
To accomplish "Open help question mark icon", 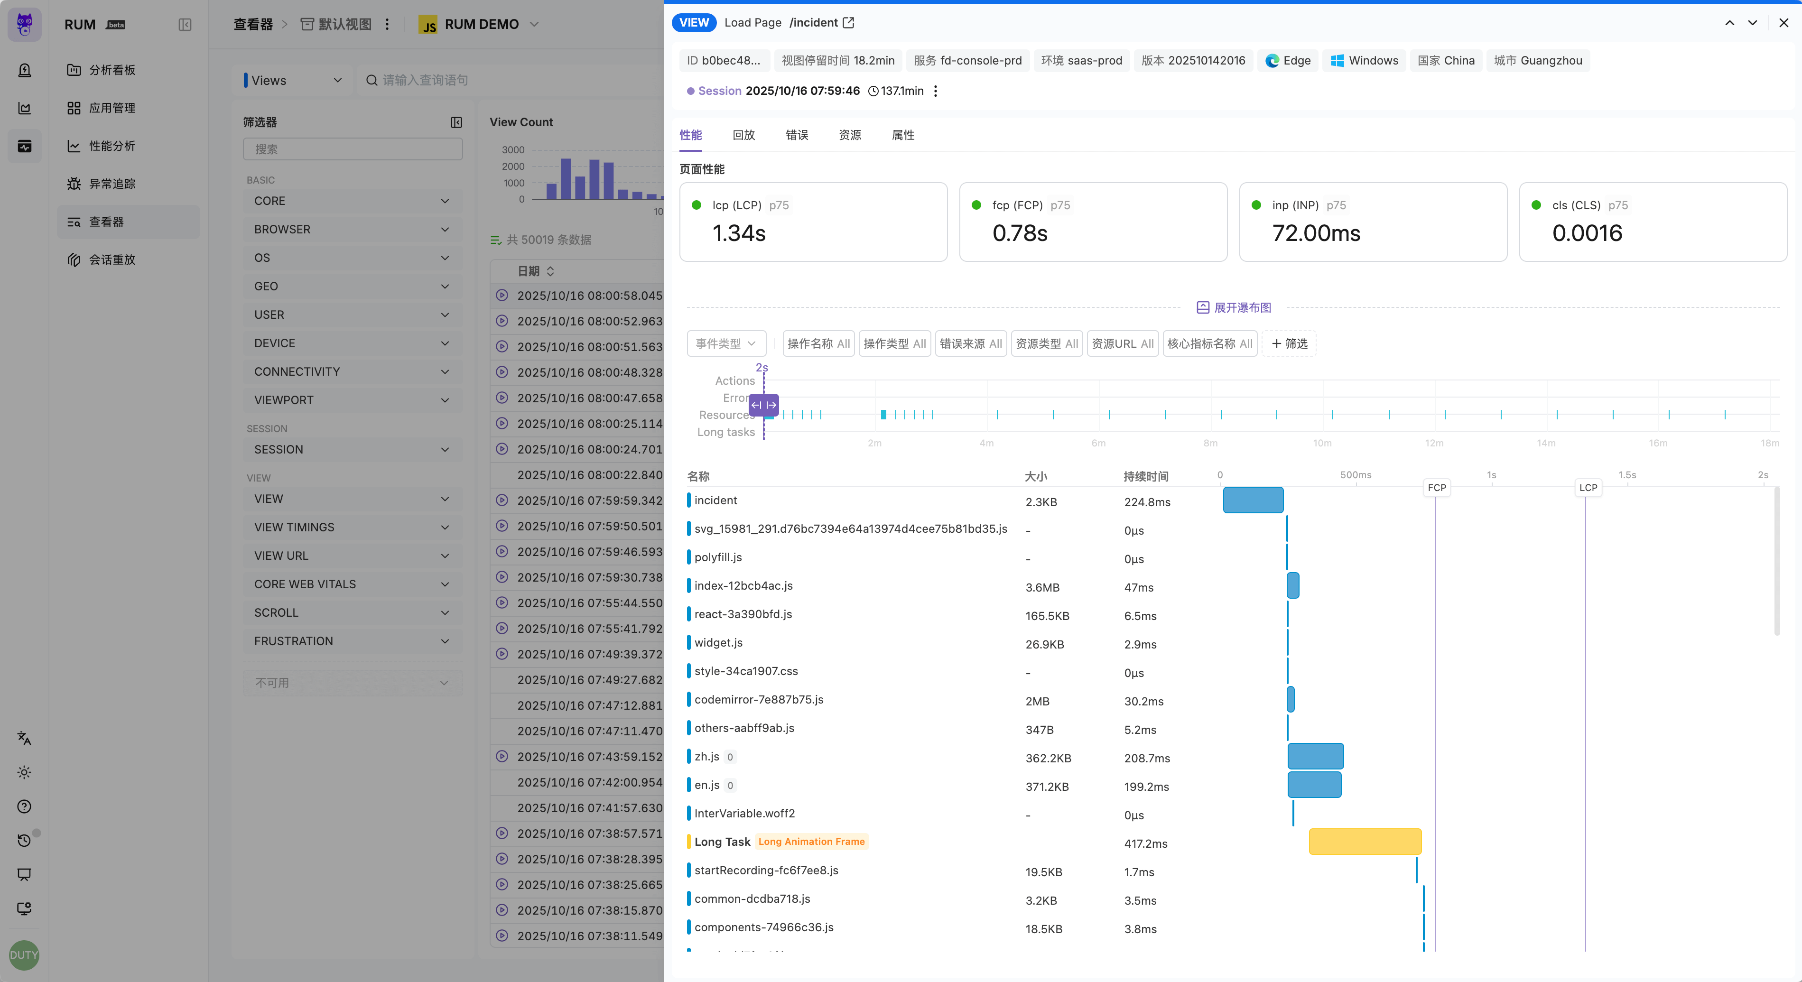I will pyautogui.click(x=25, y=806).
